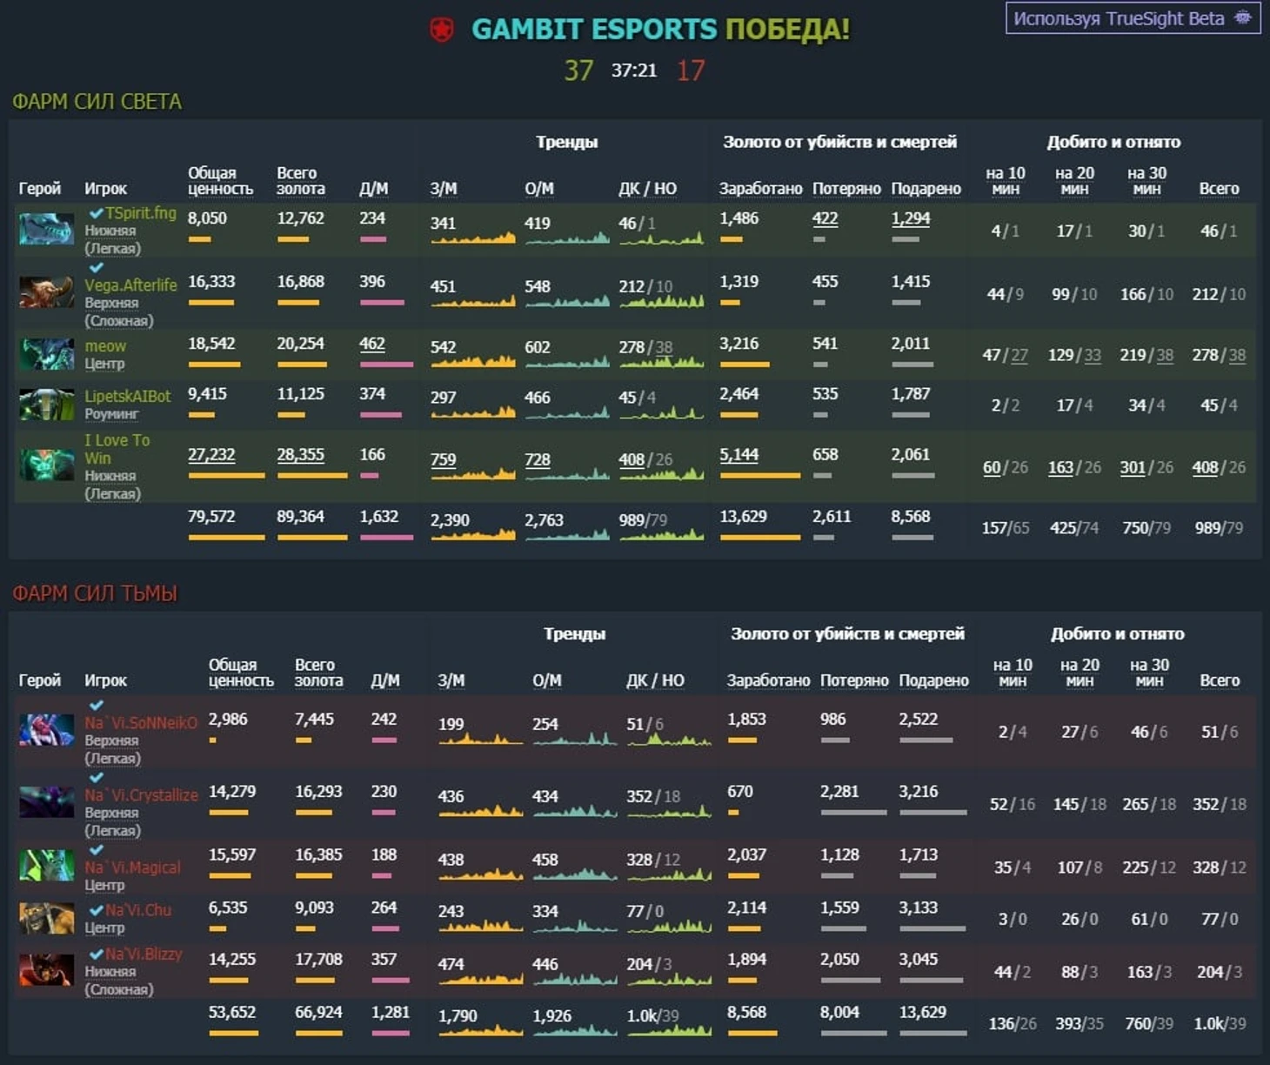Open TSpirit.fng's hero portrait
Image resolution: width=1270 pixels, height=1065 pixels.
pyautogui.click(x=46, y=230)
